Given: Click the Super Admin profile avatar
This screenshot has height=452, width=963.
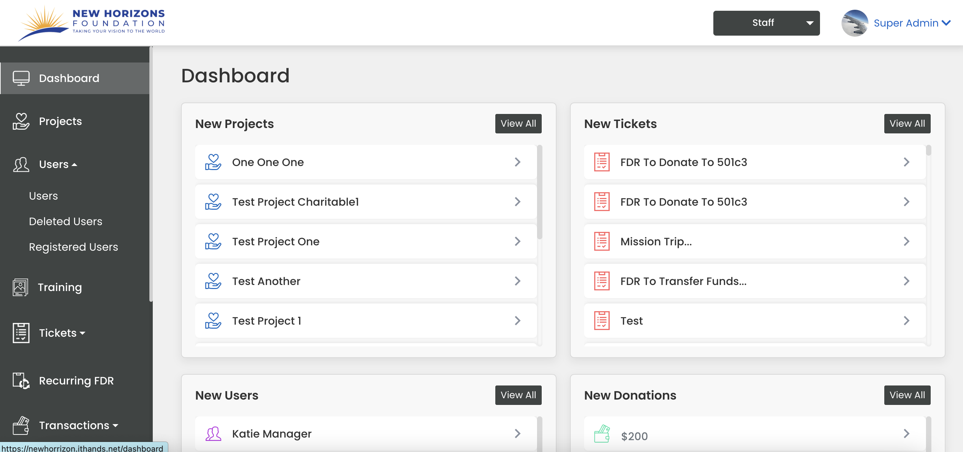Looking at the screenshot, I should (x=854, y=23).
